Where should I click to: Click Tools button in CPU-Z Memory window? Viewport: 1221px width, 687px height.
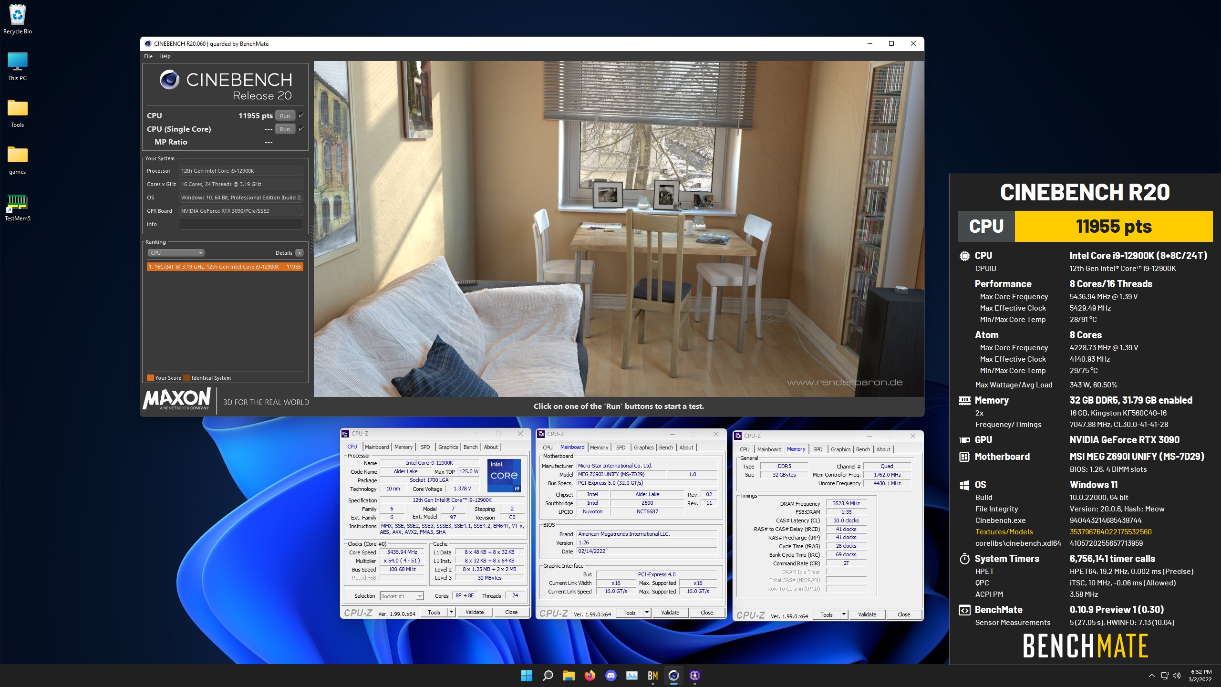[x=827, y=614]
